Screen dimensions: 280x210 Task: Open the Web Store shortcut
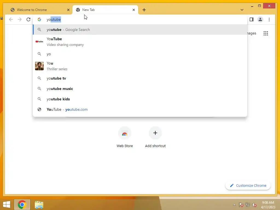click(x=125, y=137)
